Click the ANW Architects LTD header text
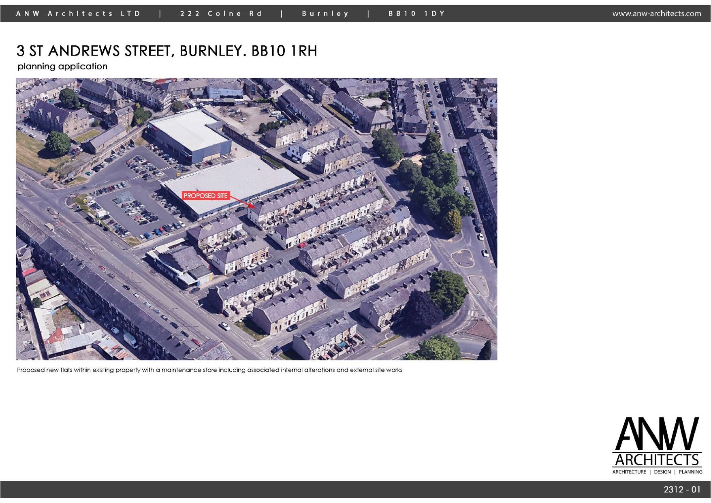 coord(78,13)
